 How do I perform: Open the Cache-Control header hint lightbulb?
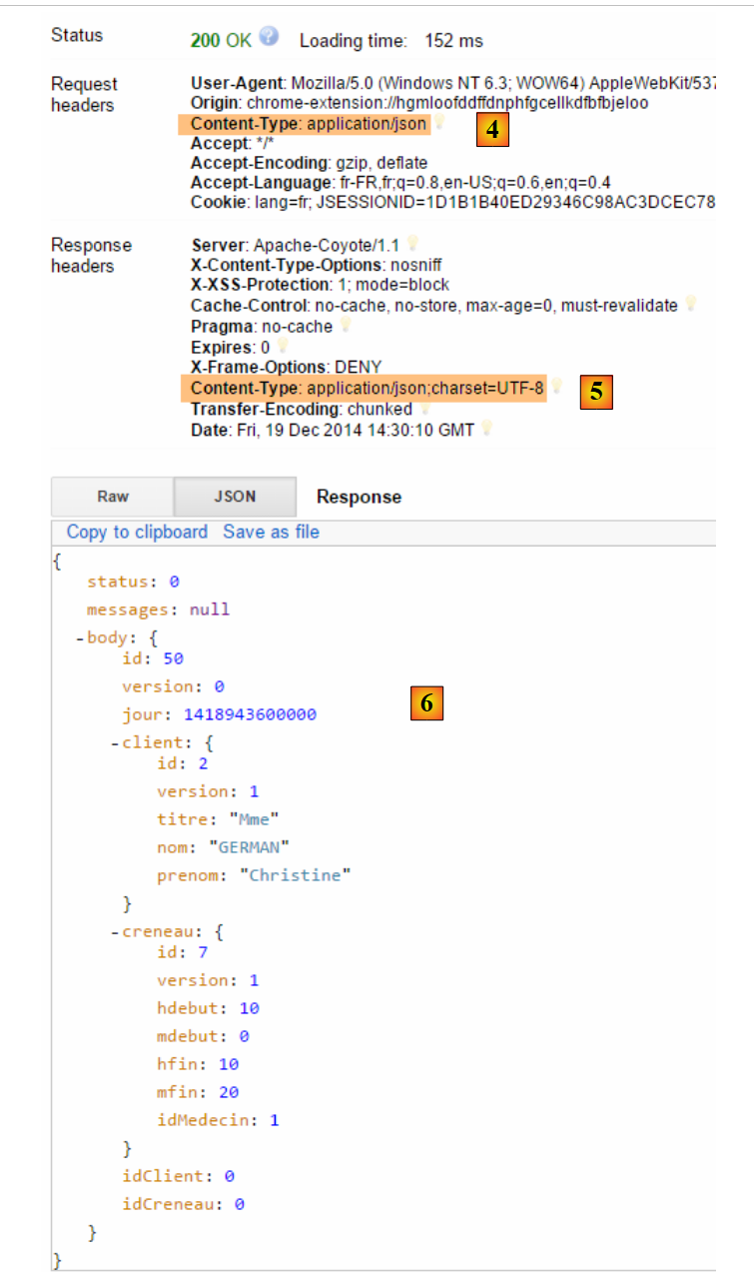pos(689,305)
